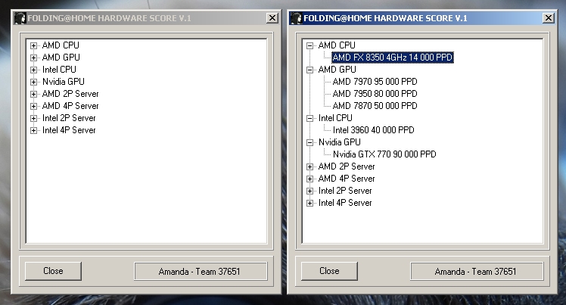Expand Intel 4P Server in right window
Screen dimensions: 566x305
309,204
